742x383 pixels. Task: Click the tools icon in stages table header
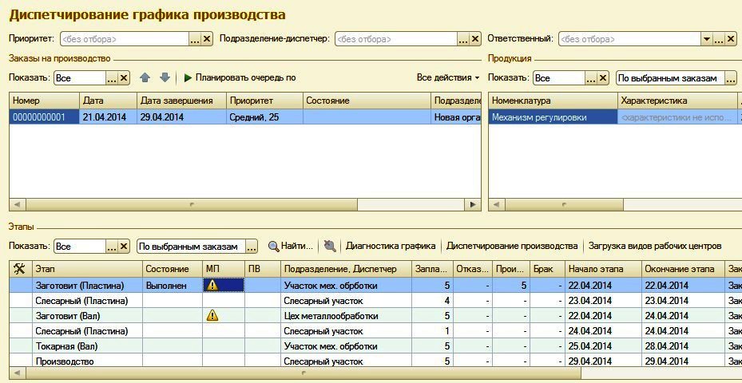tap(19, 269)
